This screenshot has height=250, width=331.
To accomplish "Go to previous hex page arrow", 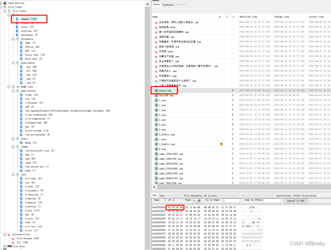I will tap(194, 201).
